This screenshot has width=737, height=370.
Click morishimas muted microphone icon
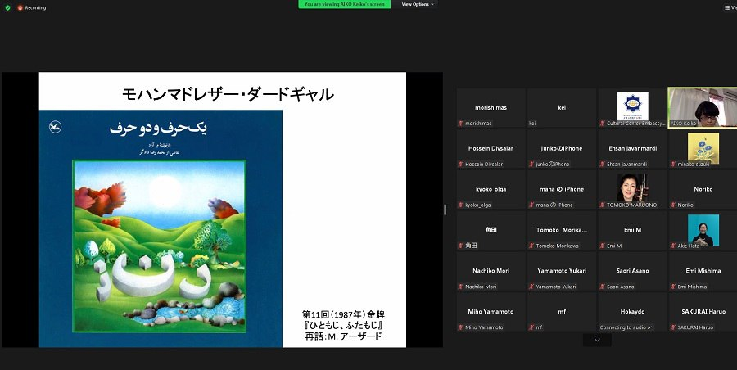pyautogui.click(x=461, y=123)
